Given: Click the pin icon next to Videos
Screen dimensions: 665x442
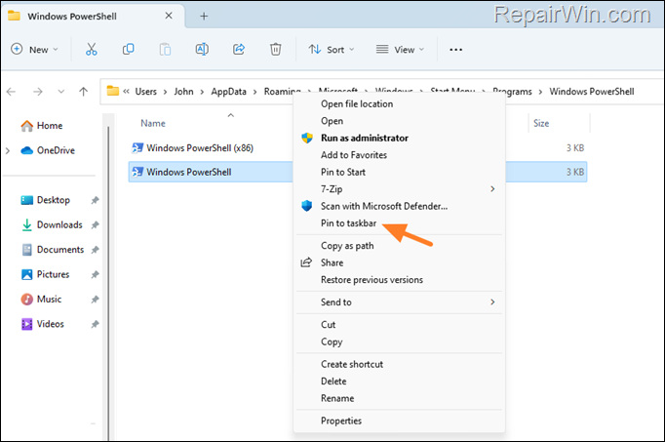Looking at the screenshot, I should 95,324.
